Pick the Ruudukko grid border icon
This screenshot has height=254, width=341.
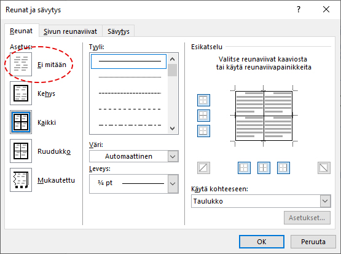pyautogui.click(x=21, y=151)
